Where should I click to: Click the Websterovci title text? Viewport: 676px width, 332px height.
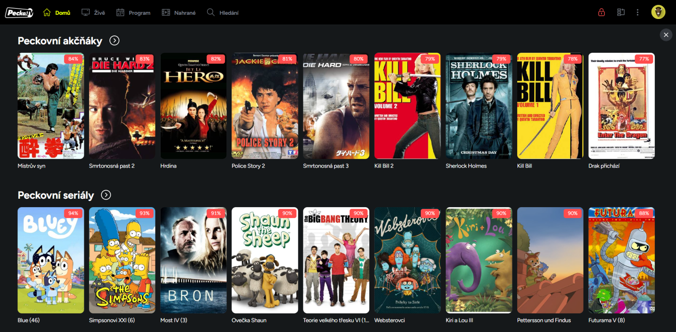(390, 320)
